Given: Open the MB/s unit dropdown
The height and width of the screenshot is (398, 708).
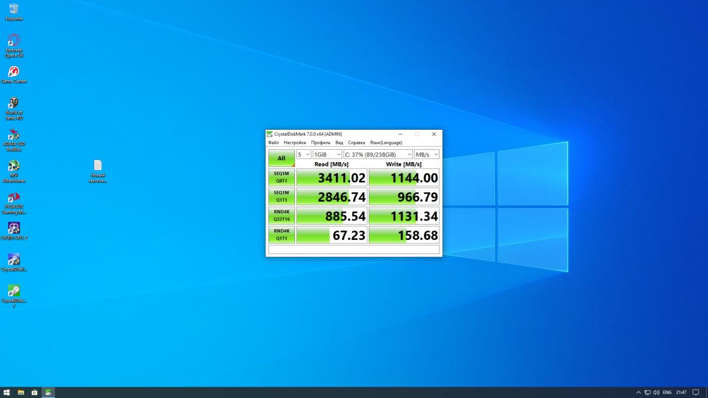Looking at the screenshot, I should [427, 154].
